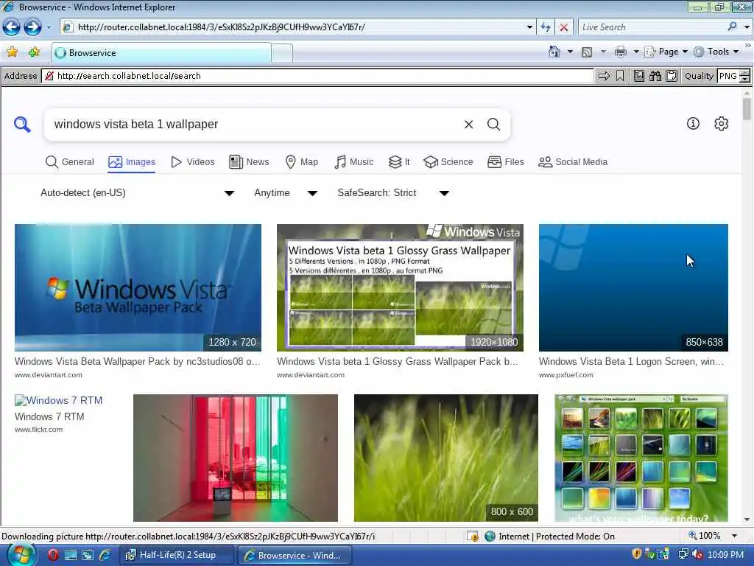
Task: Open Glossy Grass Wallpaper Pack result title
Action: (397, 361)
